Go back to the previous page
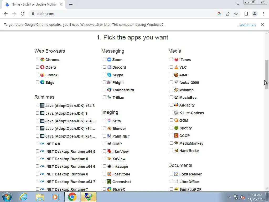269x202 pixels. click(6, 14)
